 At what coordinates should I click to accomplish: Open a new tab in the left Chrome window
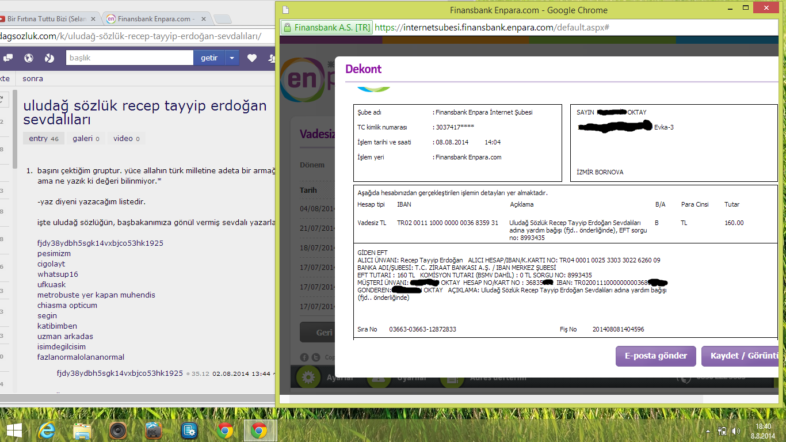point(222,19)
